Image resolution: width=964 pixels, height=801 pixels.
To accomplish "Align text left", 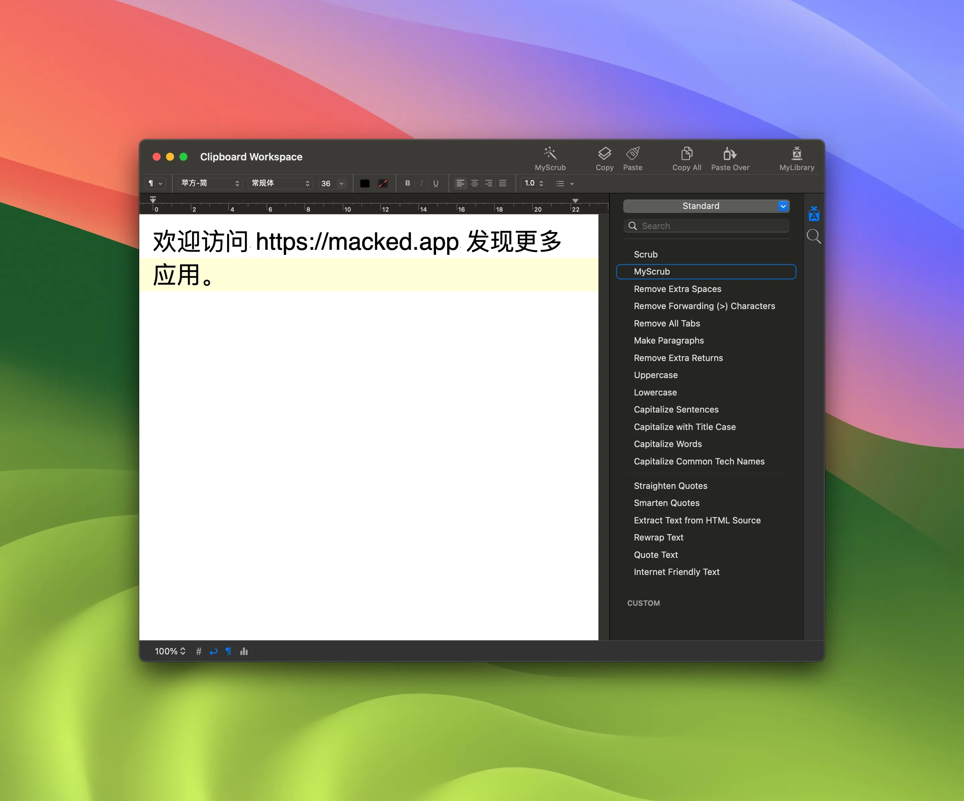I will pos(460,183).
